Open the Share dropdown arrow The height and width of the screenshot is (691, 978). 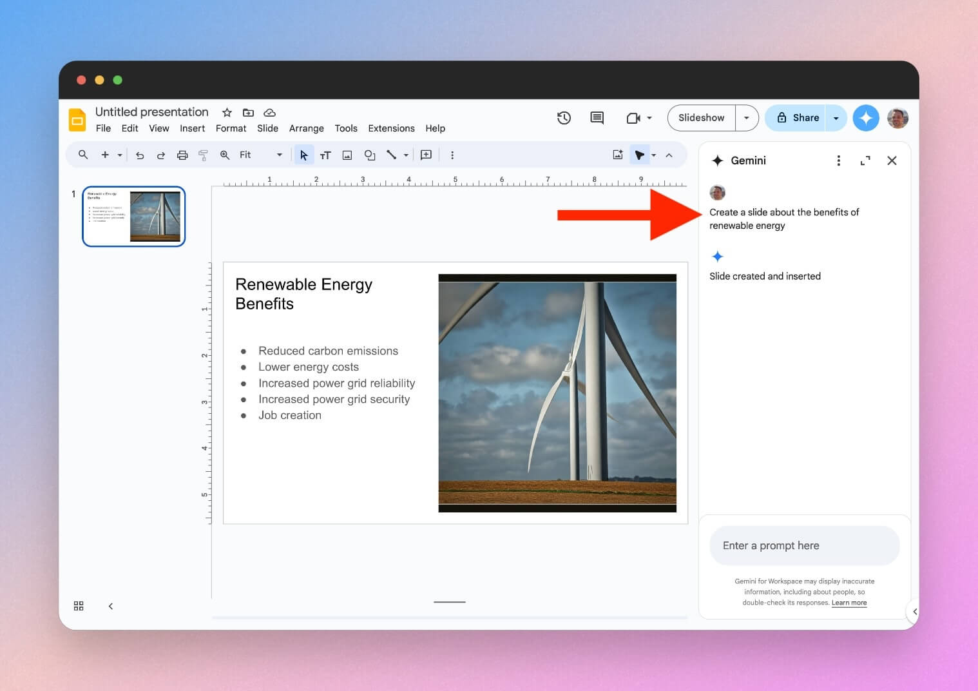pos(836,118)
